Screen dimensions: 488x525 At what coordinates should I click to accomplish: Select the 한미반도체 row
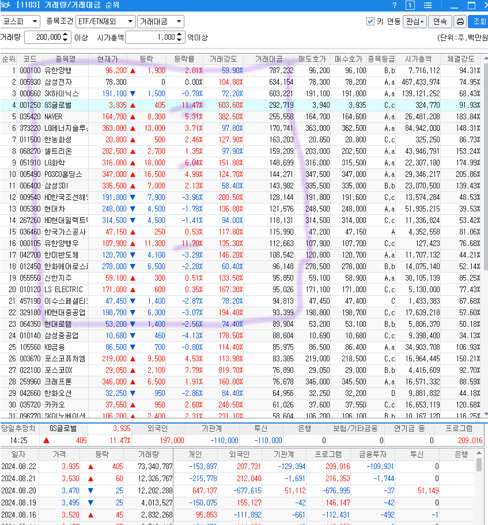click(x=241, y=255)
